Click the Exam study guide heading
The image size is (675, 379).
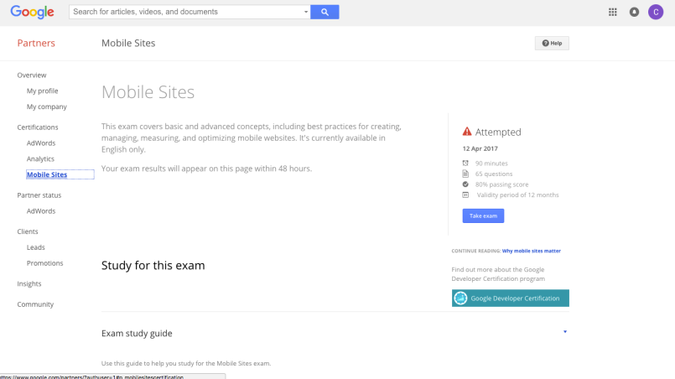click(137, 334)
